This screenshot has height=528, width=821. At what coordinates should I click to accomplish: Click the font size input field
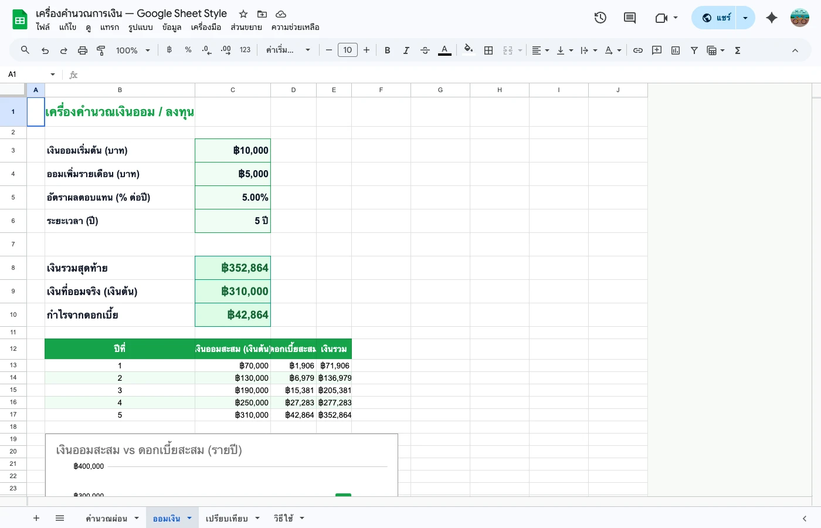[x=347, y=50]
